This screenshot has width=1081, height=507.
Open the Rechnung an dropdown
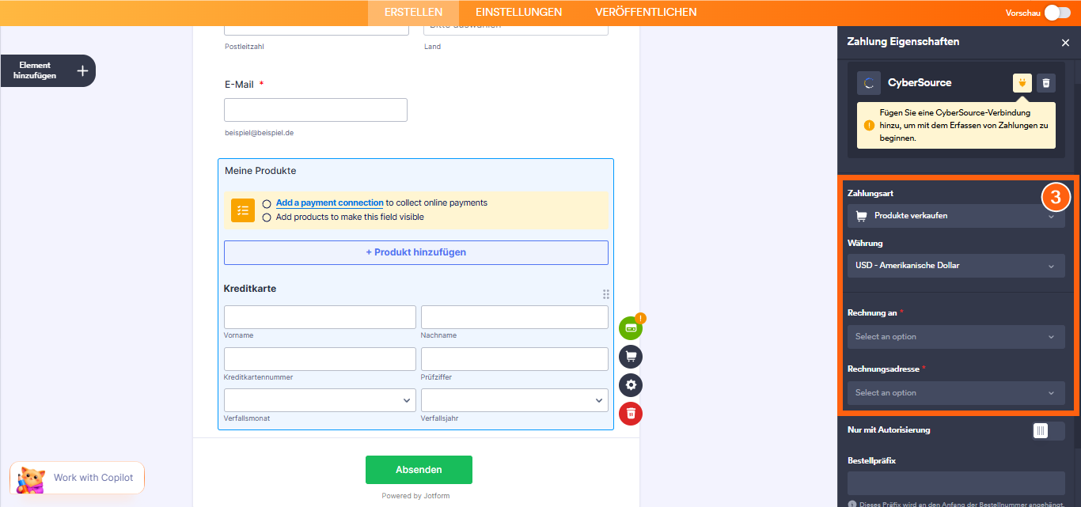point(955,336)
